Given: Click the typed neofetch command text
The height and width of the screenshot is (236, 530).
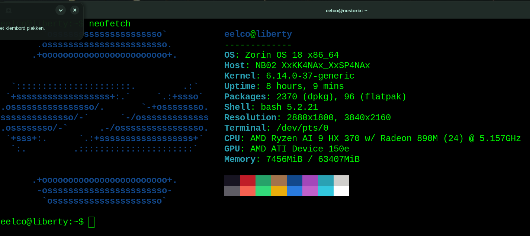Looking at the screenshot, I should tap(110, 23).
